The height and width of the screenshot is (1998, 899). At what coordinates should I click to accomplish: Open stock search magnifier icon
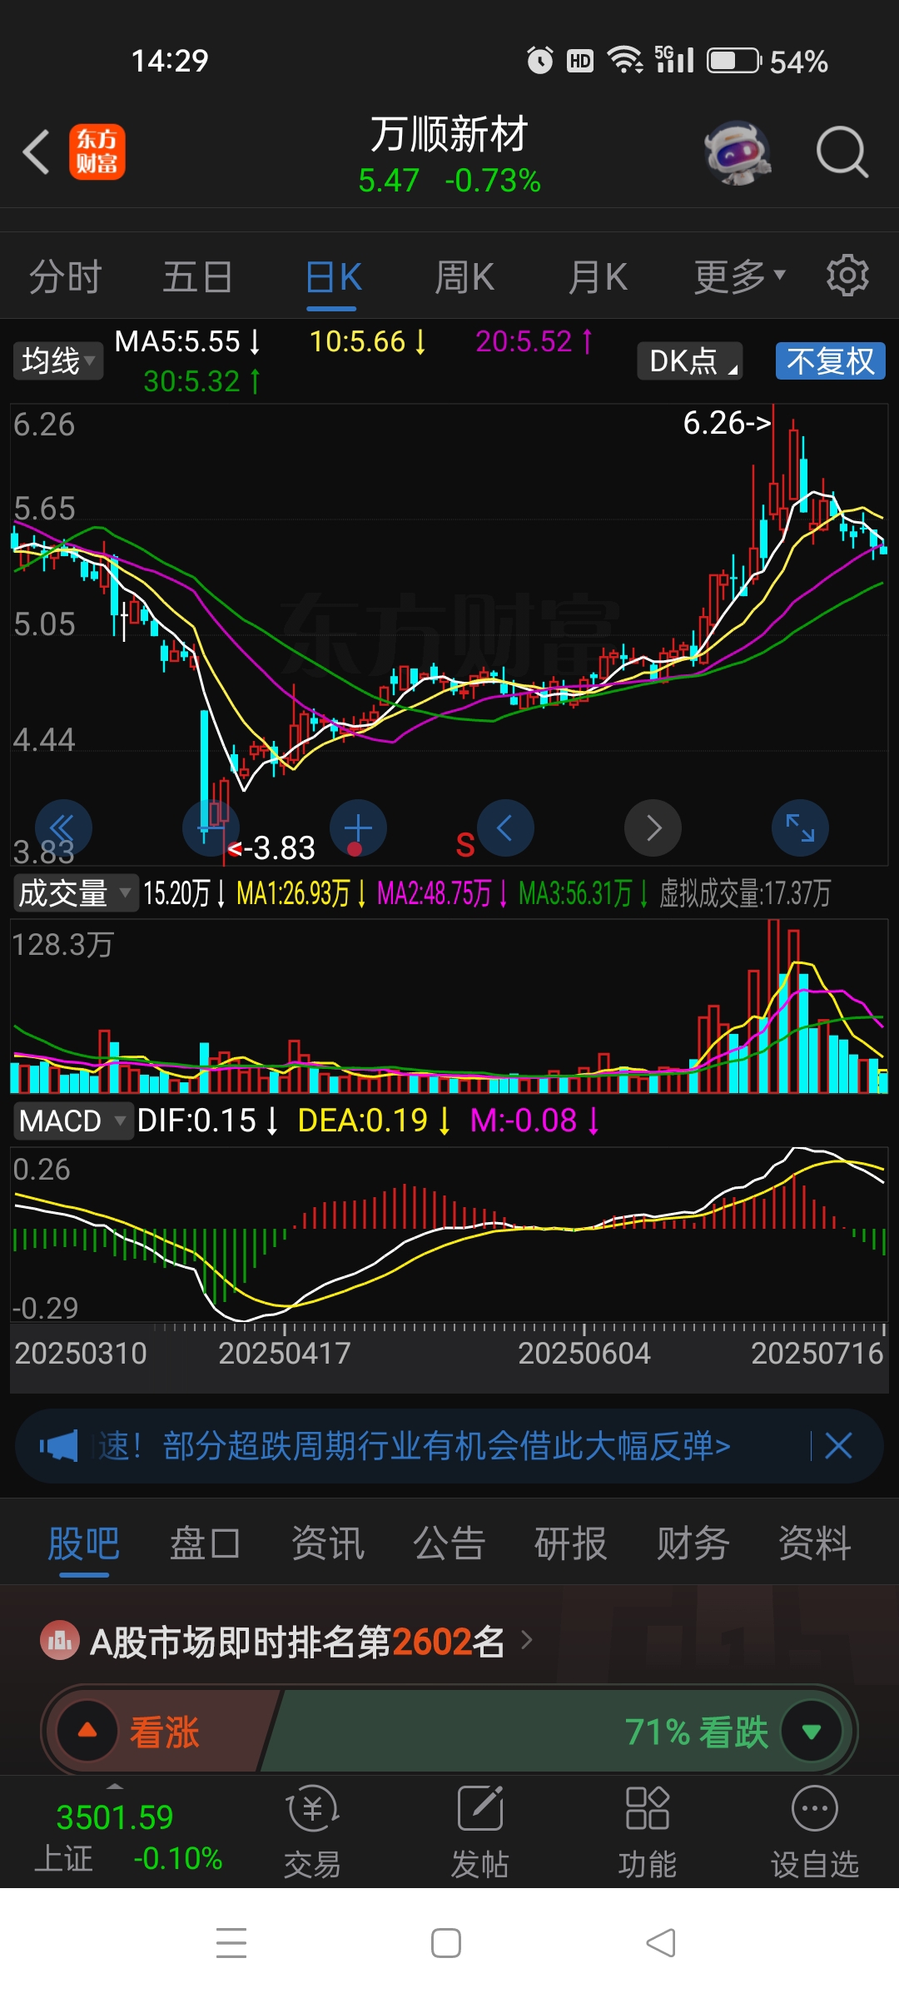point(842,152)
